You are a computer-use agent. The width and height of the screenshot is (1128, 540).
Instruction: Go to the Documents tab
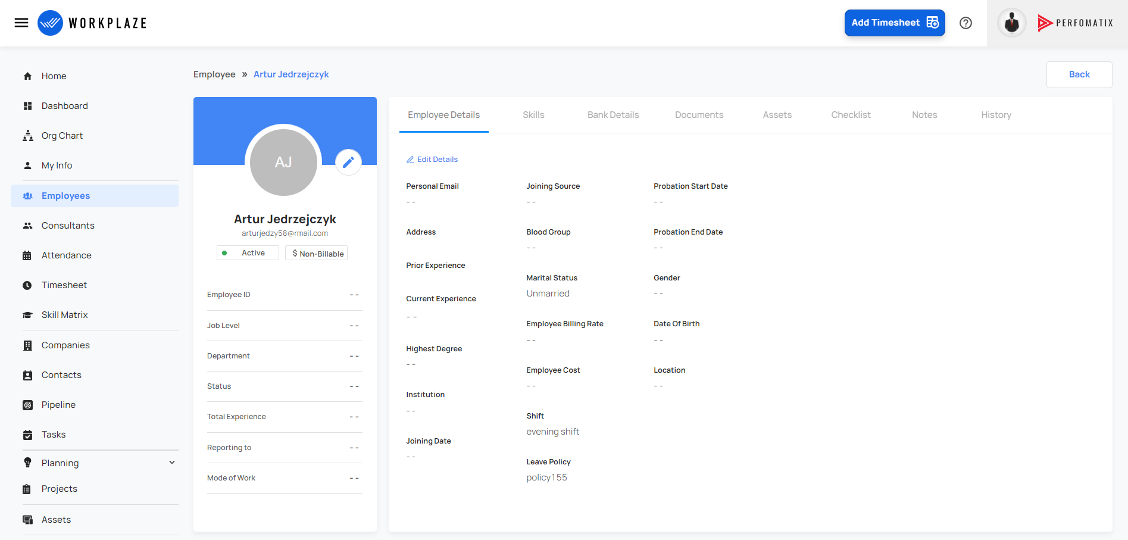click(699, 115)
